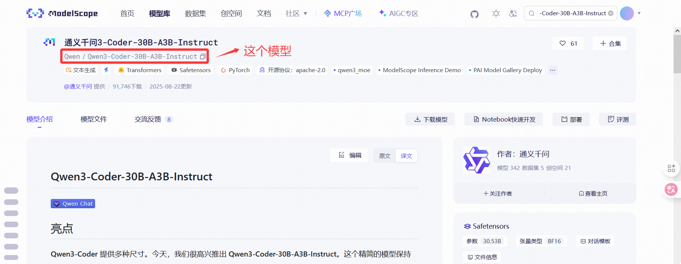Expand the 社区 dropdown menu
Screen dimensions: 681x264
pyautogui.click(x=296, y=13)
